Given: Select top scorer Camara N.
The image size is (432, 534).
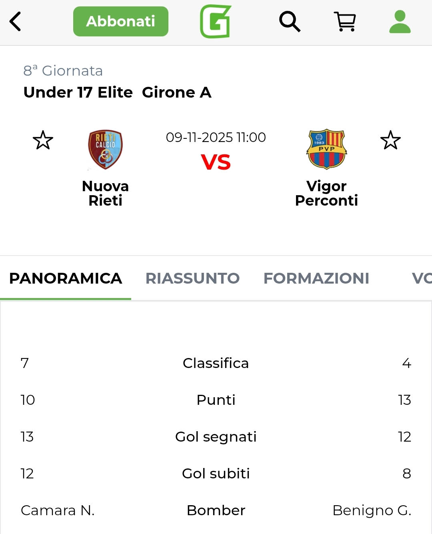Looking at the screenshot, I should click(58, 510).
